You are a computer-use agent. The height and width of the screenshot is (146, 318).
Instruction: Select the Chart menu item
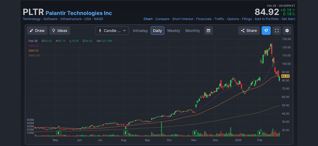tap(148, 19)
